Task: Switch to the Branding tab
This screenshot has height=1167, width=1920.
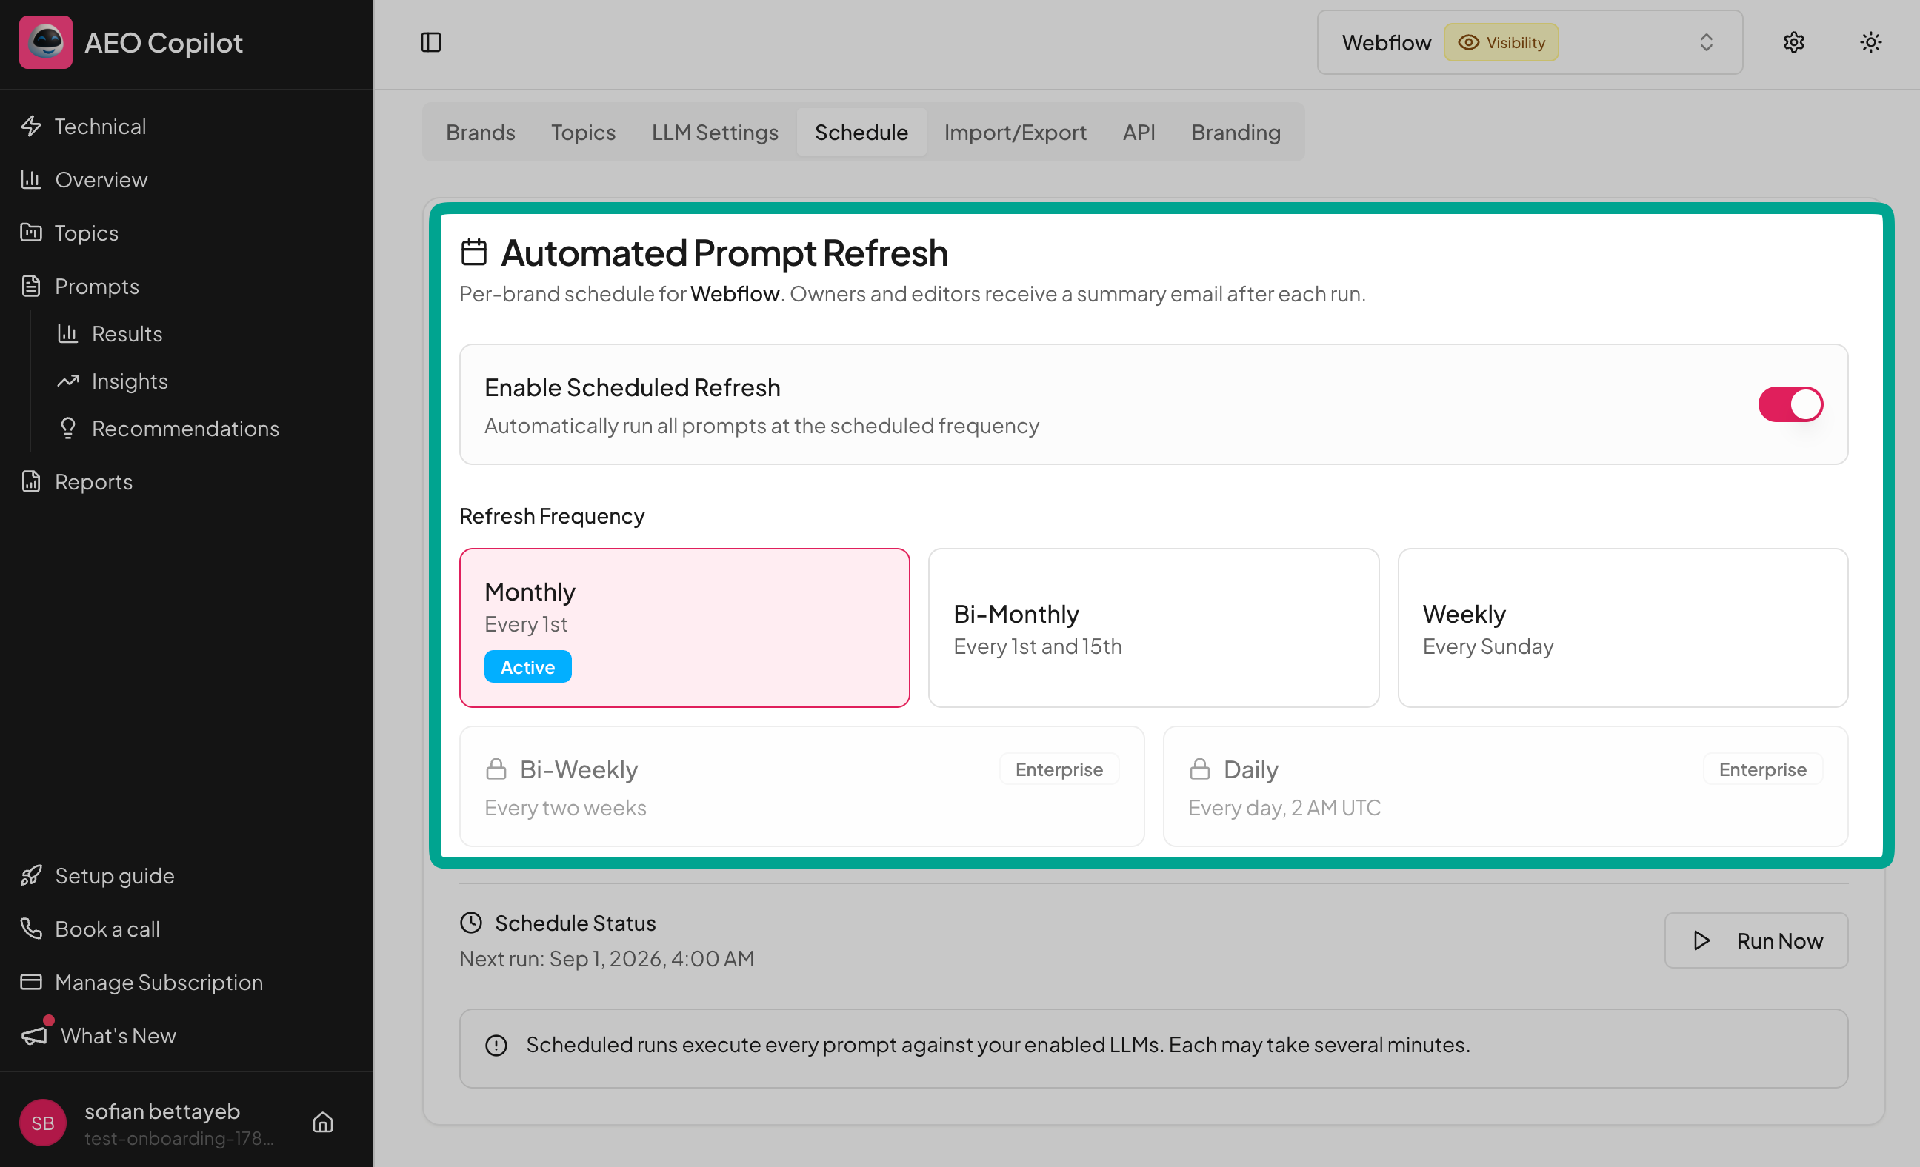Action: click(1235, 133)
